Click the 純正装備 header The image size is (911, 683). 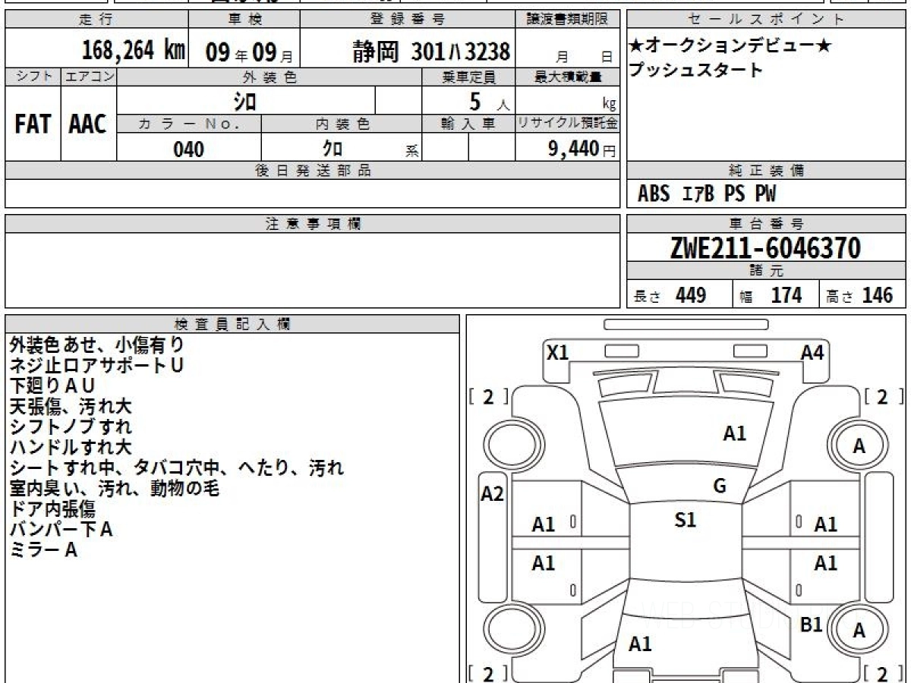(767, 171)
